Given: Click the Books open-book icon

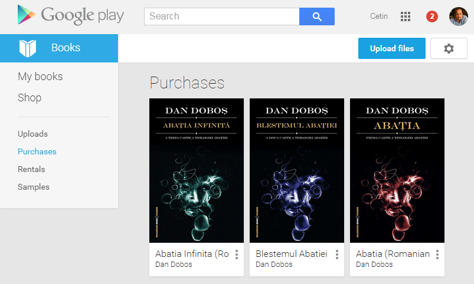Looking at the screenshot, I should click(x=28, y=48).
